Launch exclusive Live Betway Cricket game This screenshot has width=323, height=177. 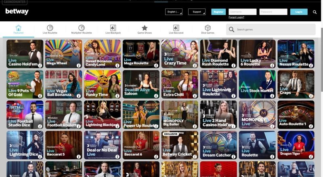(180, 145)
